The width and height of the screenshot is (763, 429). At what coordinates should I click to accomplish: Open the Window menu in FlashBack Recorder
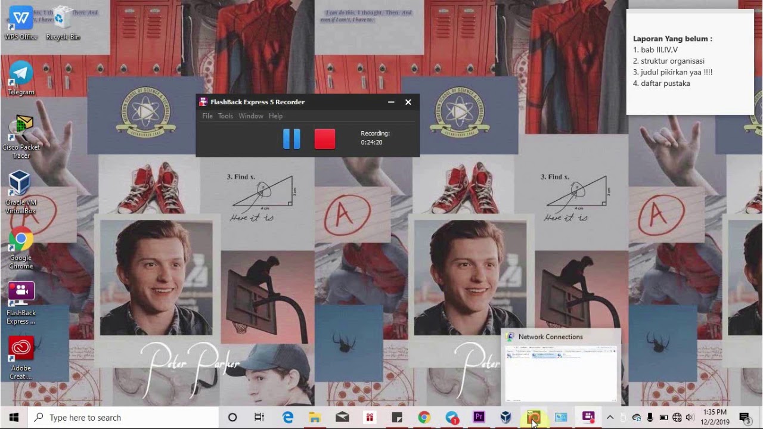point(251,116)
